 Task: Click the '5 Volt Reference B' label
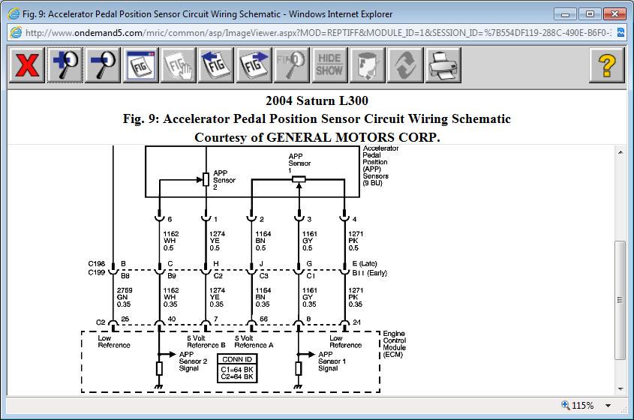(206, 341)
